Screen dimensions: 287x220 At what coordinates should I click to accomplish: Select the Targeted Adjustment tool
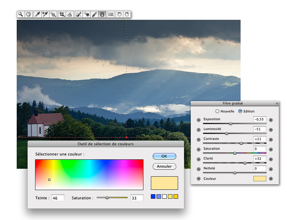(x=53, y=14)
